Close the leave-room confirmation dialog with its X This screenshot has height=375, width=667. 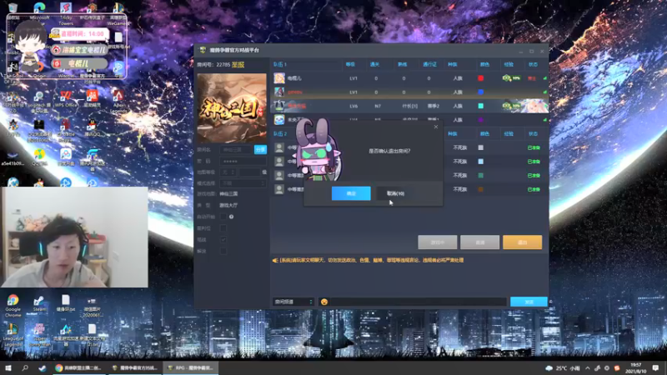pyautogui.click(x=435, y=127)
